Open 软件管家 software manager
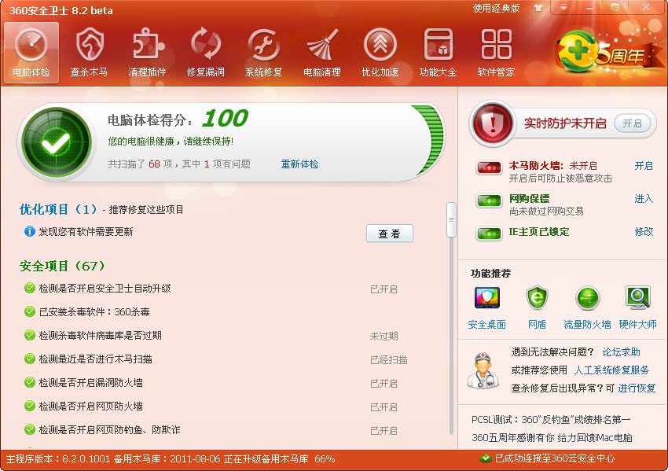The height and width of the screenshot is (471, 668). (497, 53)
